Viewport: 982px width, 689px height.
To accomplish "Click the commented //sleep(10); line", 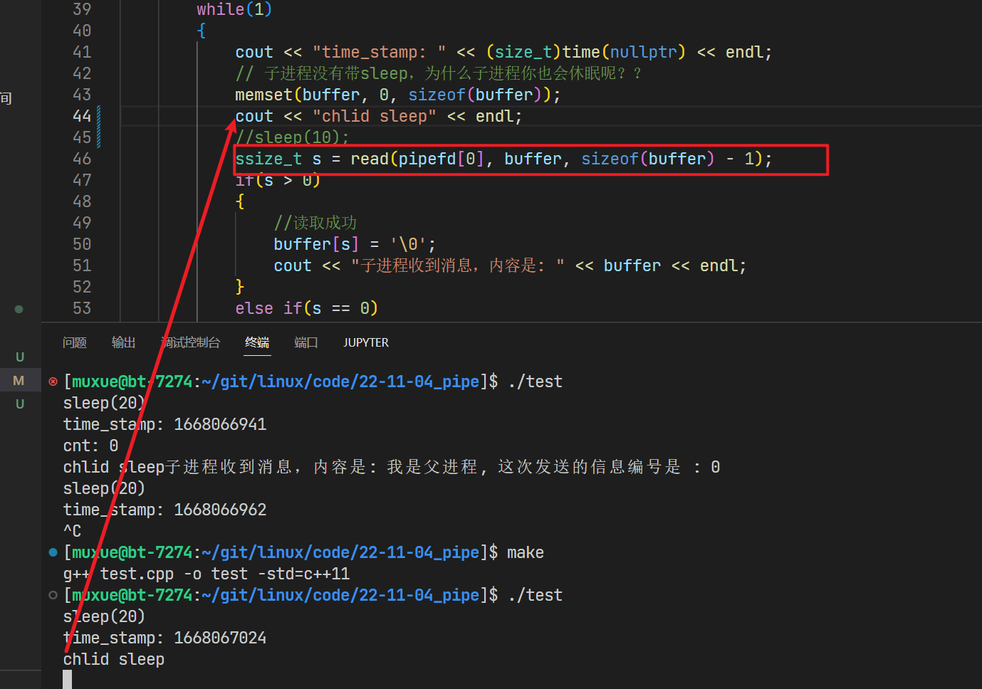I will [x=293, y=137].
